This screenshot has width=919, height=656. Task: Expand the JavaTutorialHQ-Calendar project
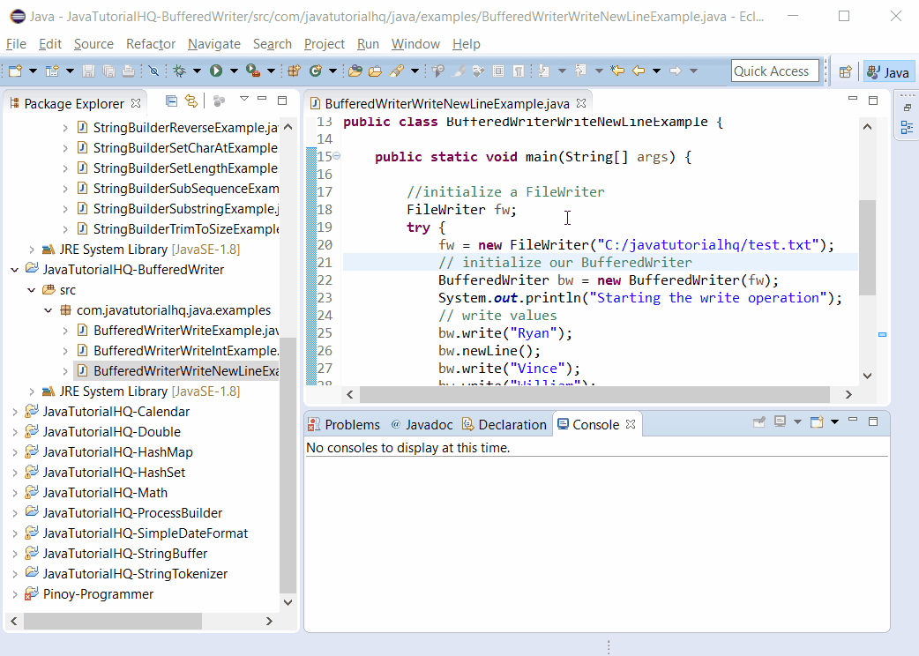15,411
